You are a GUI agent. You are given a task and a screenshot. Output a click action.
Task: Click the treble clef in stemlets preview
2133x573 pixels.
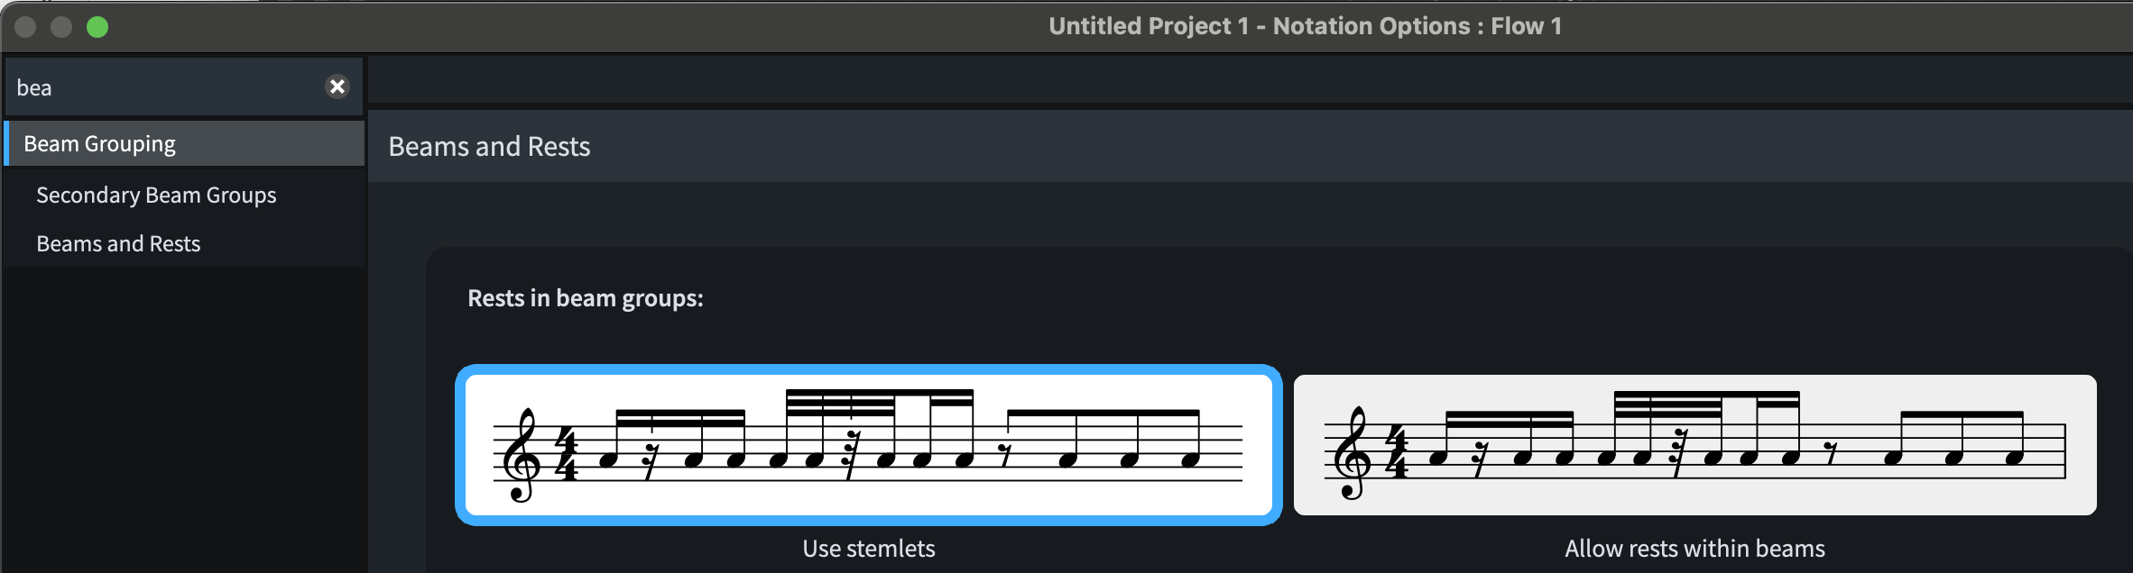(x=522, y=455)
